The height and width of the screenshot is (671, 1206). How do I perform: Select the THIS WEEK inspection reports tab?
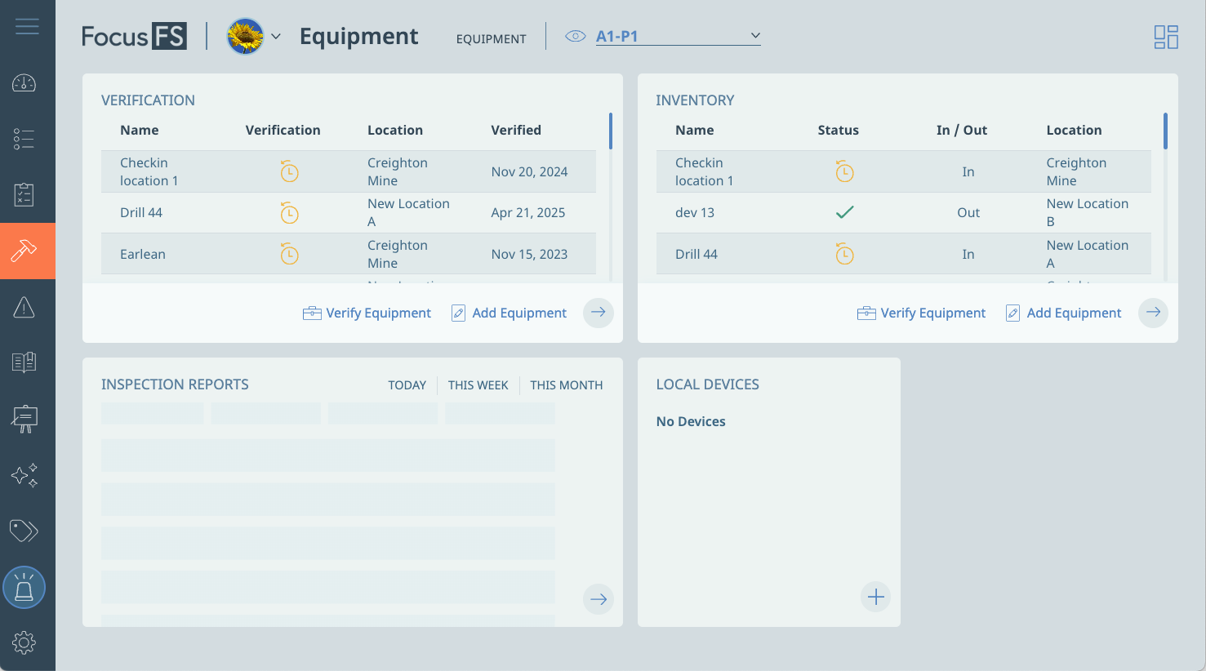(478, 385)
